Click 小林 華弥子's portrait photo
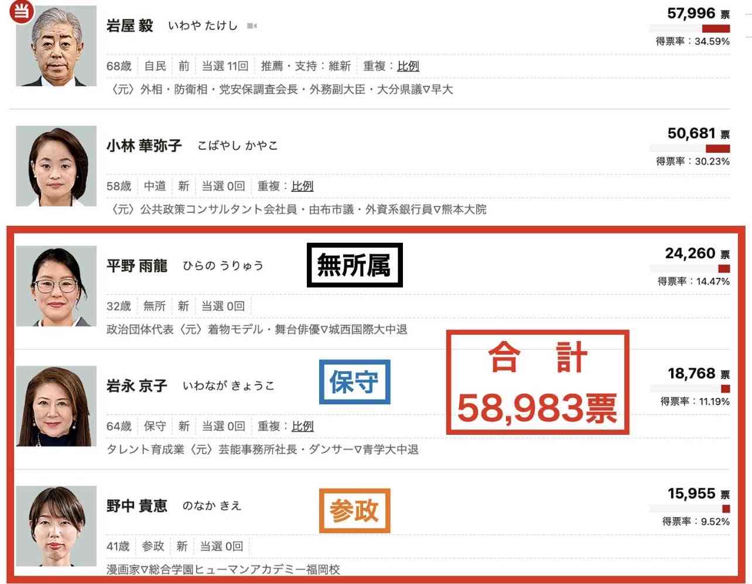Screen dimensions: 752x584 click(56, 166)
